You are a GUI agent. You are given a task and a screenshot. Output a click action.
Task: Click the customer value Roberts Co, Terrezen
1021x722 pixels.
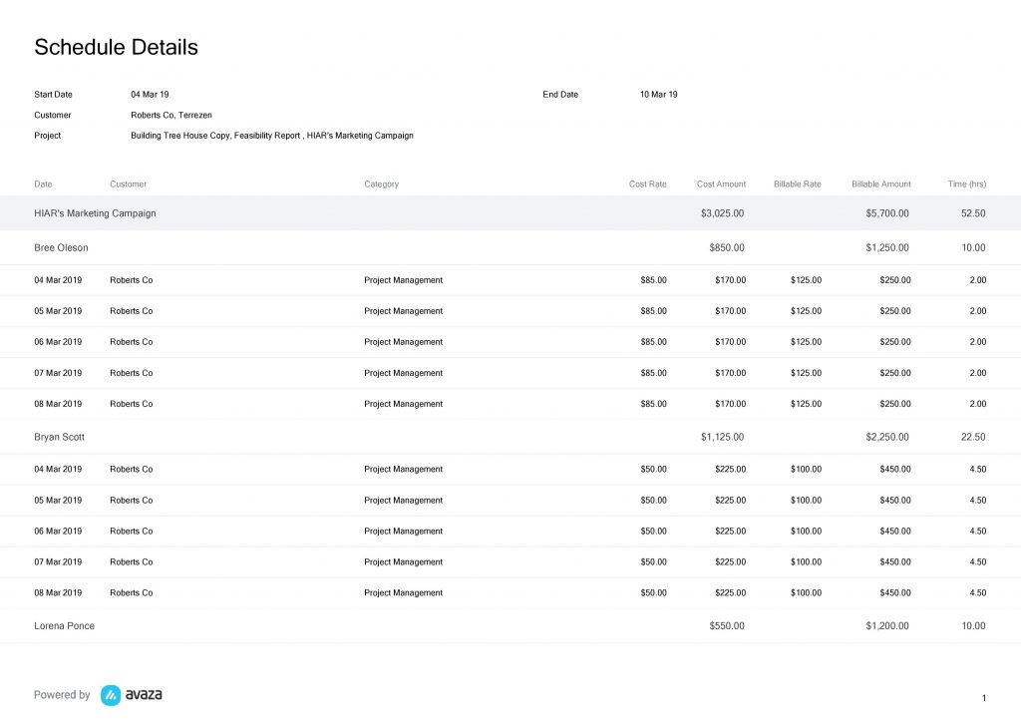(x=171, y=115)
